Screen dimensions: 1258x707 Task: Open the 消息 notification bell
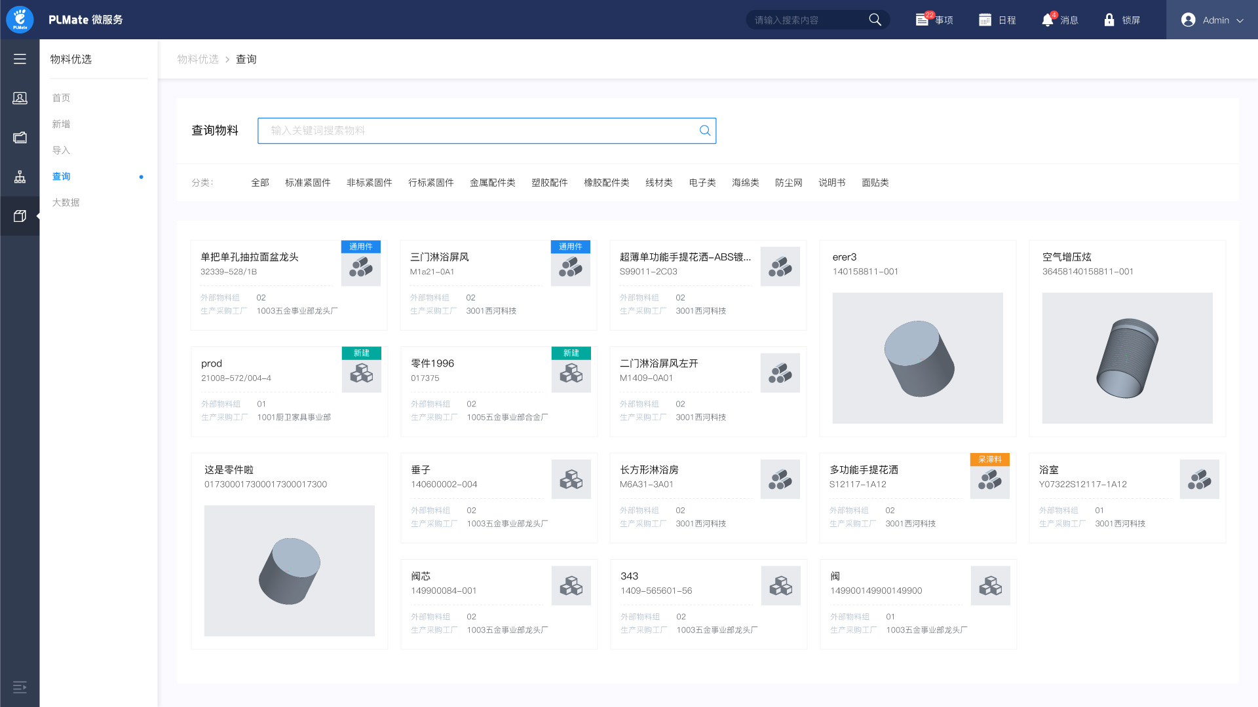click(1048, 20)
